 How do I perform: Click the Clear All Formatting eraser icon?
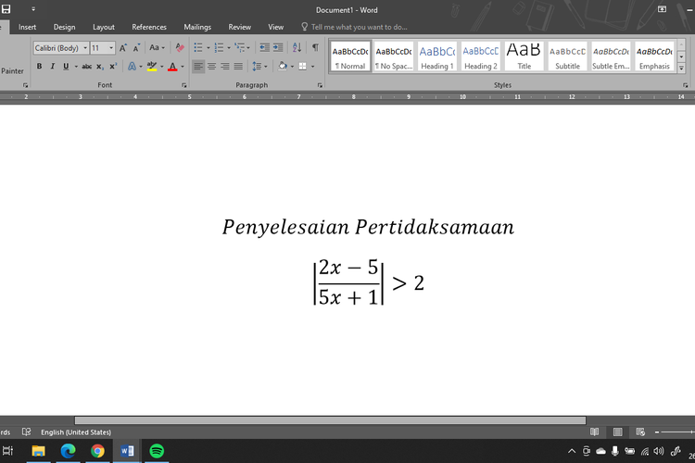180,47
